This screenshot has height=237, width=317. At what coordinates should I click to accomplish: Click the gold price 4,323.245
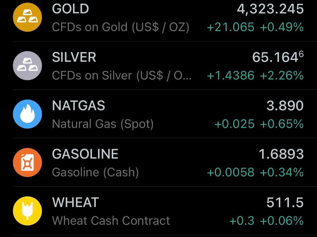coord(270,9)
